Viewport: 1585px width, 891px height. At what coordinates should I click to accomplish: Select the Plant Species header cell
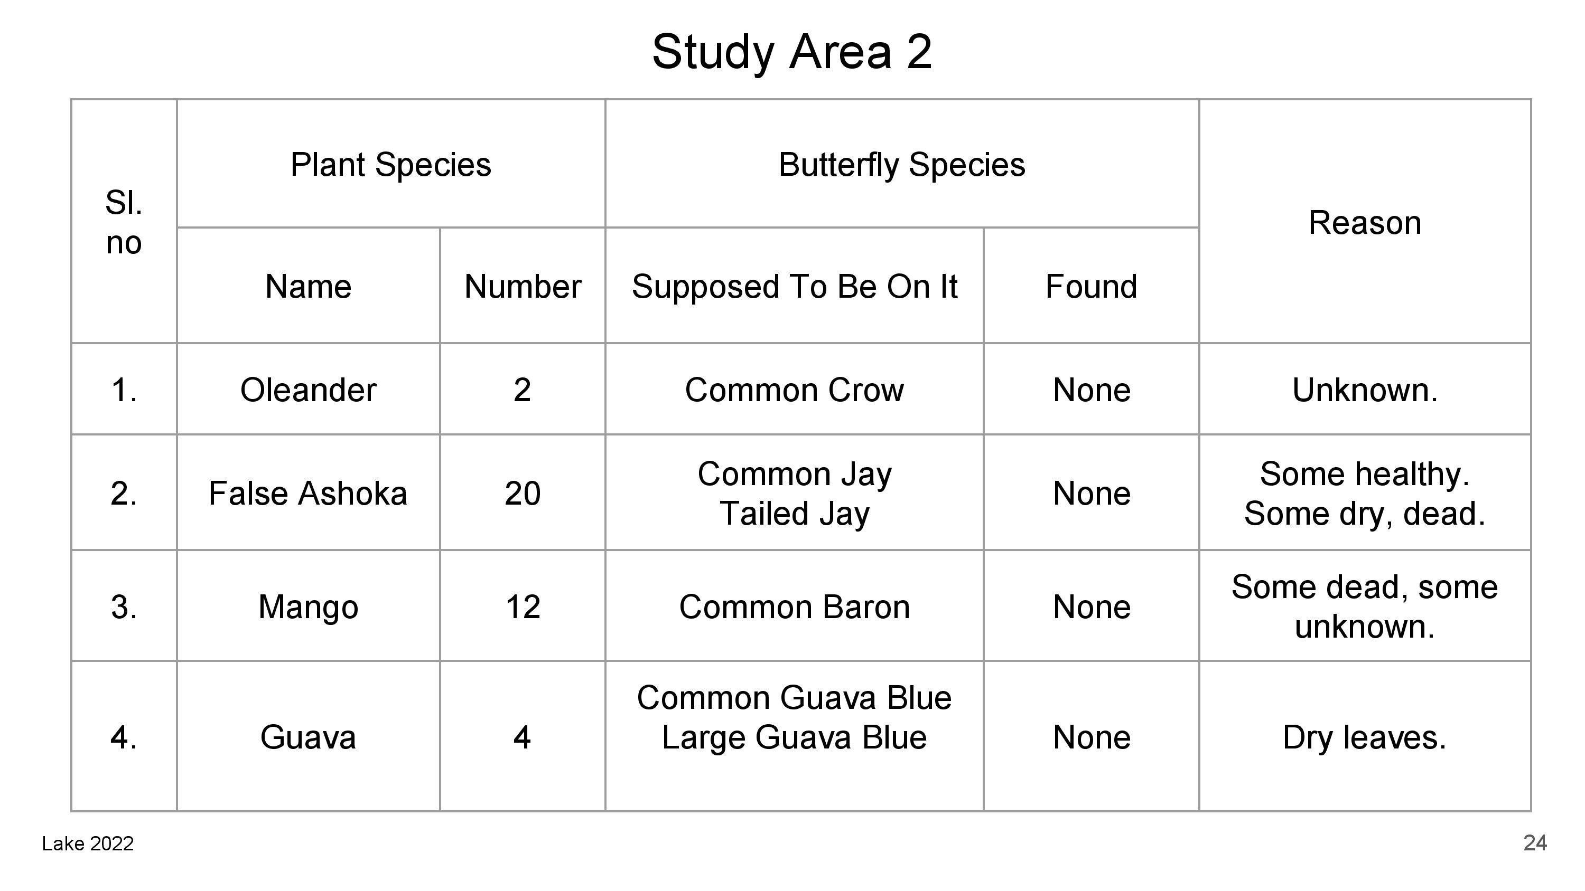coord(391,165)
